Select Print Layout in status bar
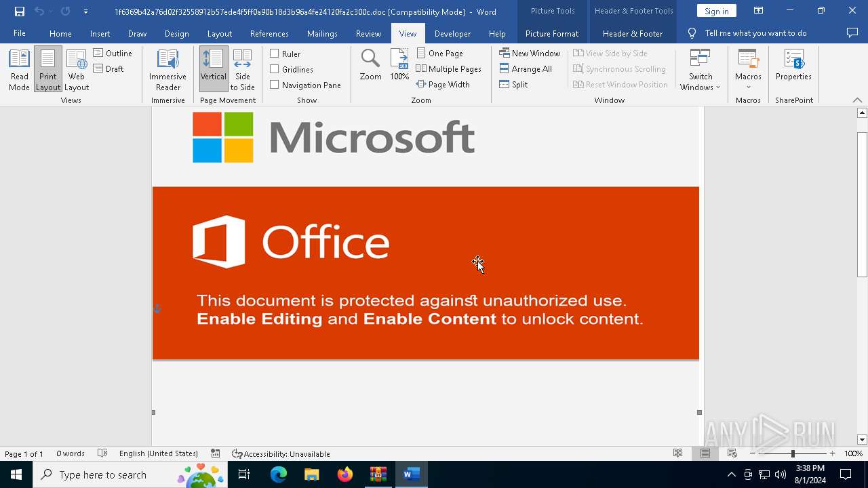The height and width of the screenshot is (488, 868). (705, 453)
